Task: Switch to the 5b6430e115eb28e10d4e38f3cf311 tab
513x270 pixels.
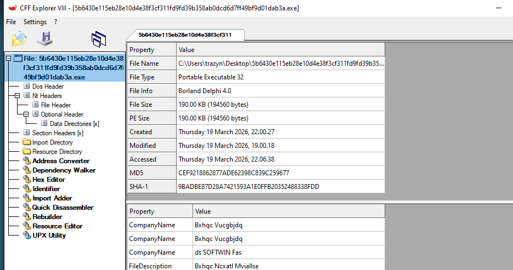Action: pyautogui.click(x=185, y=35)
